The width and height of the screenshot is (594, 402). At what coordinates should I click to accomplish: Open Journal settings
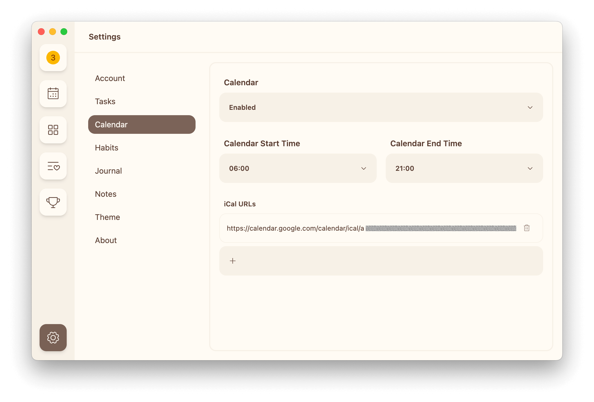[142, 171]
